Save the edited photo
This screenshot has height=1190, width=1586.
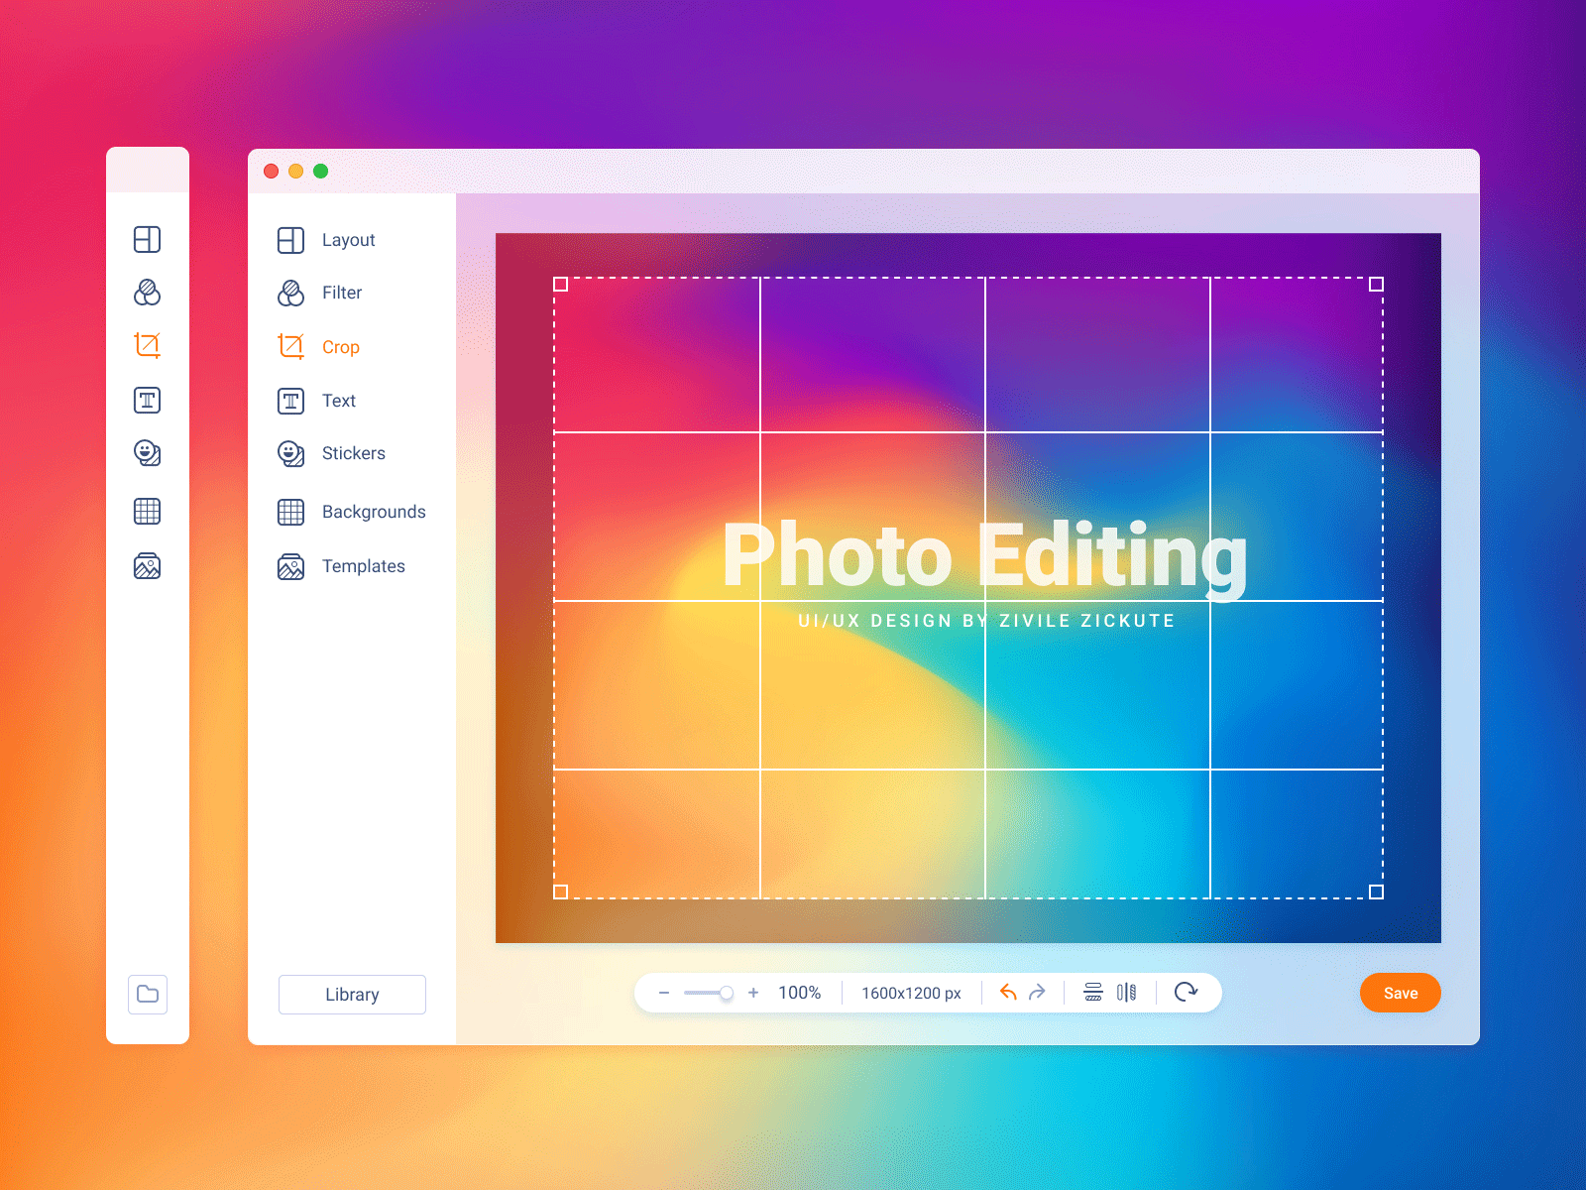point(1400,993)
